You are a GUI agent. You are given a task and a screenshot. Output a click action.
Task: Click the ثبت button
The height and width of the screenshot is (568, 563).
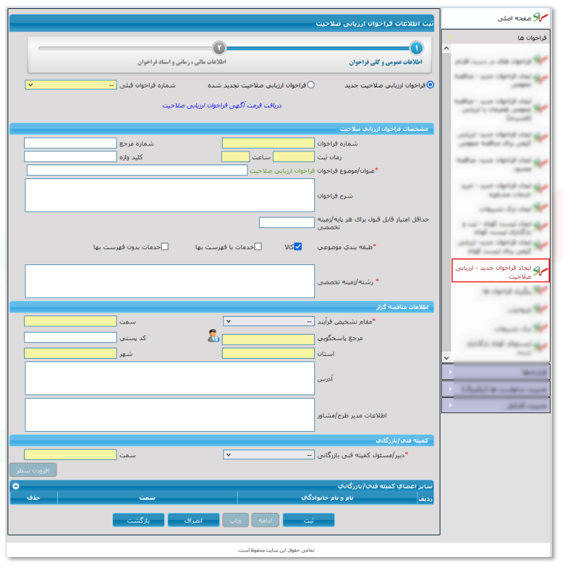pos(309,520)
